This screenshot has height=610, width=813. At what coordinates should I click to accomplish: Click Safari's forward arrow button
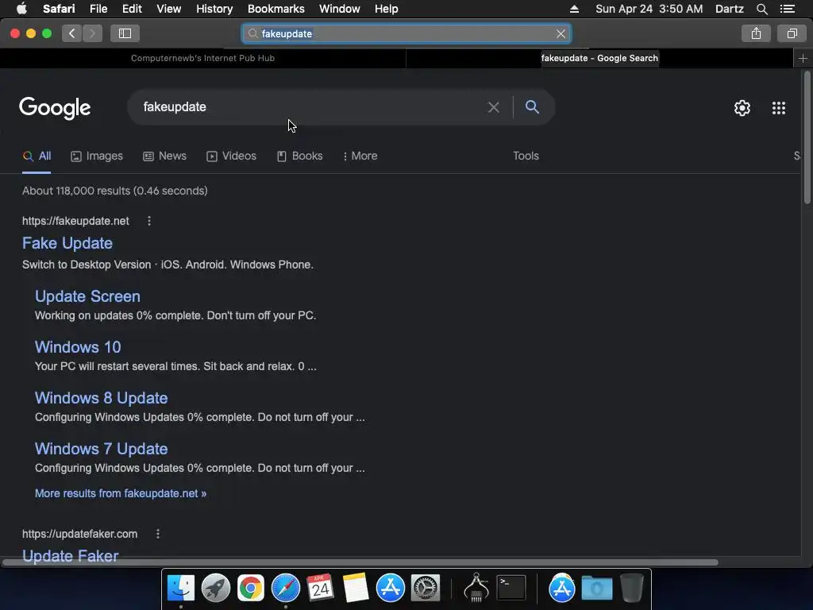(x=92, y=33)
